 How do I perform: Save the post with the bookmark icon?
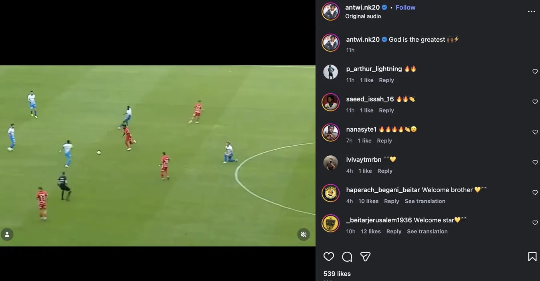click(x=532, y=257)
